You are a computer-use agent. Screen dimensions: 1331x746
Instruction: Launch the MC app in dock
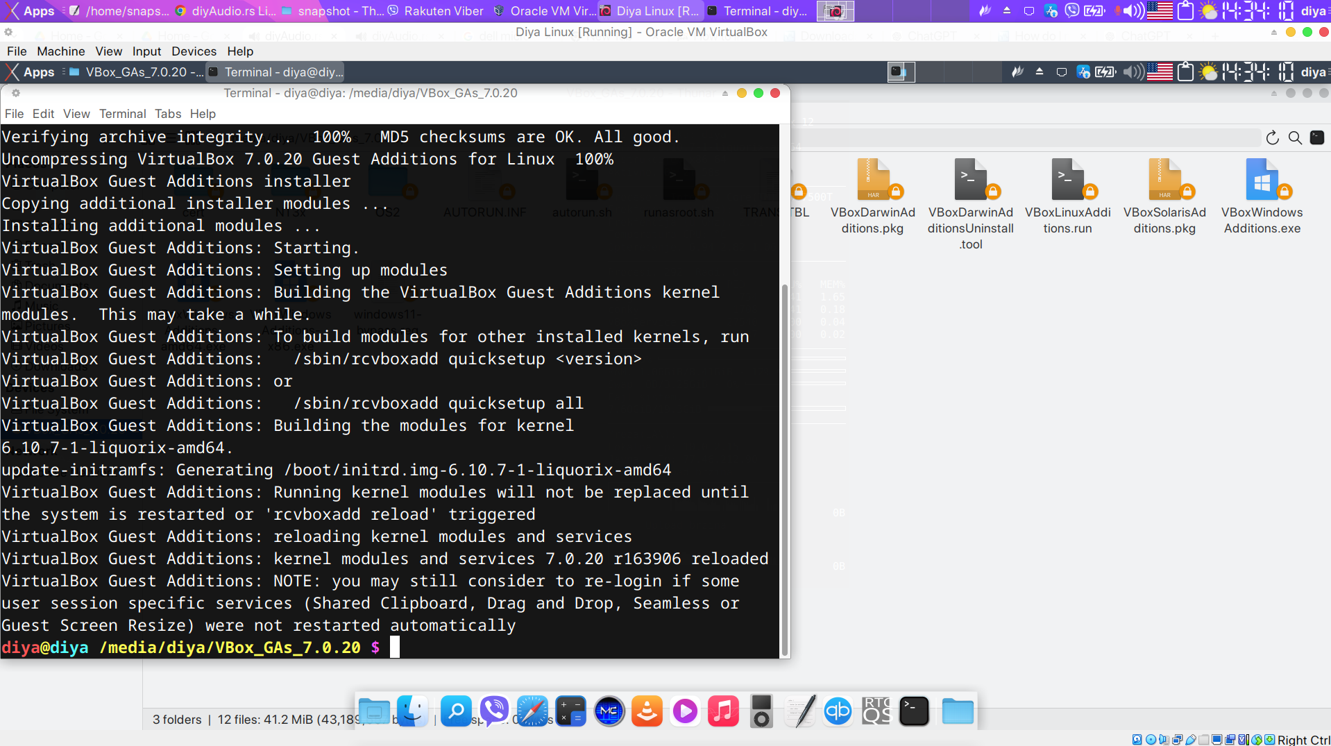pyautogui.click(x=609, y=711)
